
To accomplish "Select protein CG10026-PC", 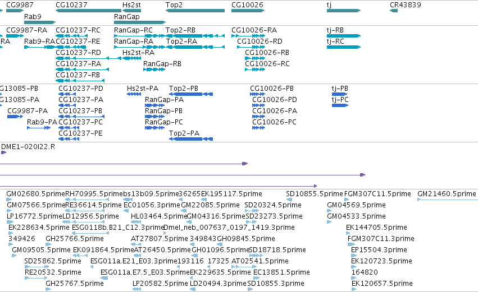I will pos(258,128).
